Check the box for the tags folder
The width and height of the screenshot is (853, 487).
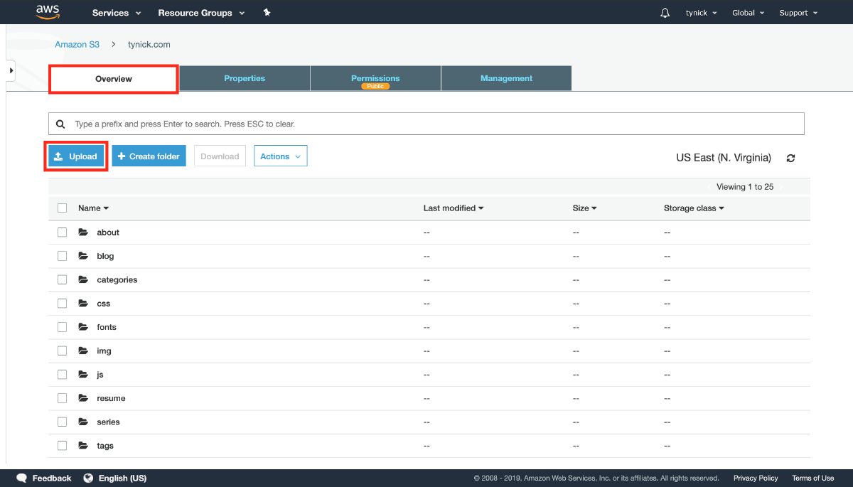(x=63, y=446)
